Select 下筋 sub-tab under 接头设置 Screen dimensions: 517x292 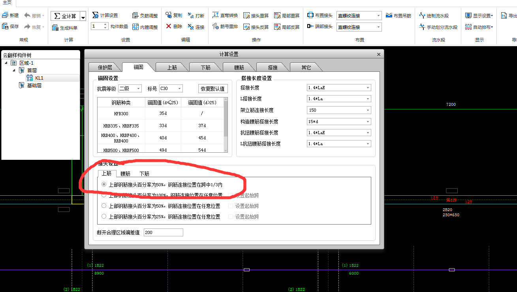tap(144, 174)
